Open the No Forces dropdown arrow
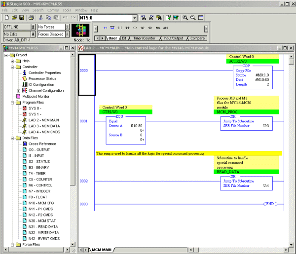The image size is (296, 254). coord(68,27)
